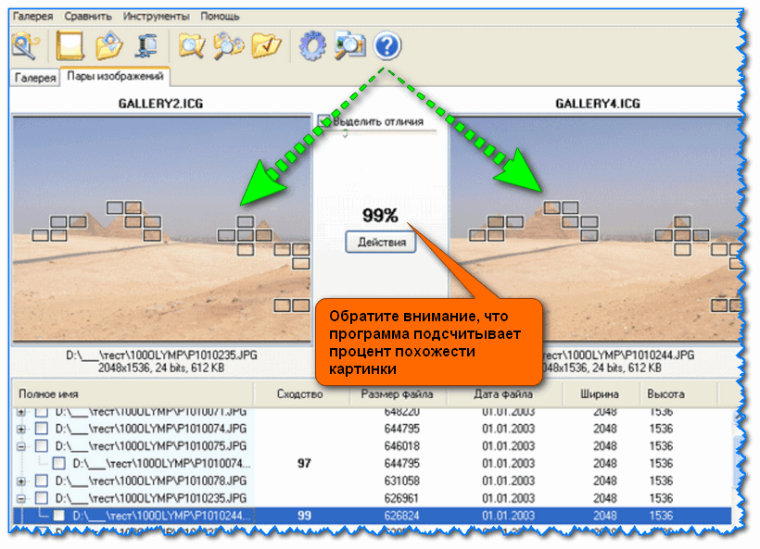Click the highlight differences slider
Viewport: 760px width, 549px height.
click(345, 133)
